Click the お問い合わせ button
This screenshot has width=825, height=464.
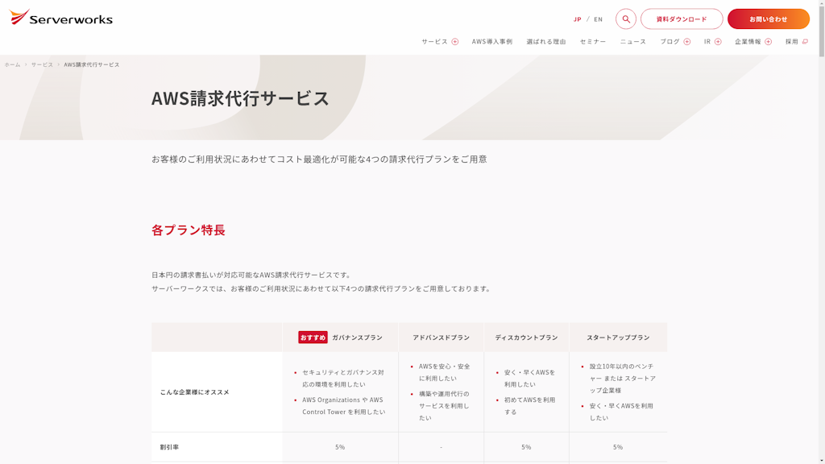pos(768,18)
